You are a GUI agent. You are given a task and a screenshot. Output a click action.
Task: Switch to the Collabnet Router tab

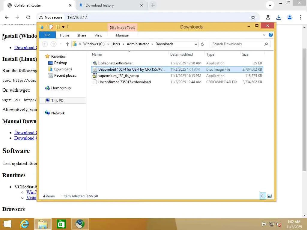(28, 5)
